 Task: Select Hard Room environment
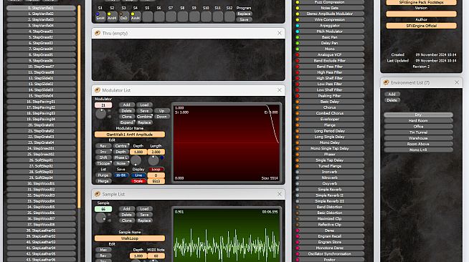[418, 120]
